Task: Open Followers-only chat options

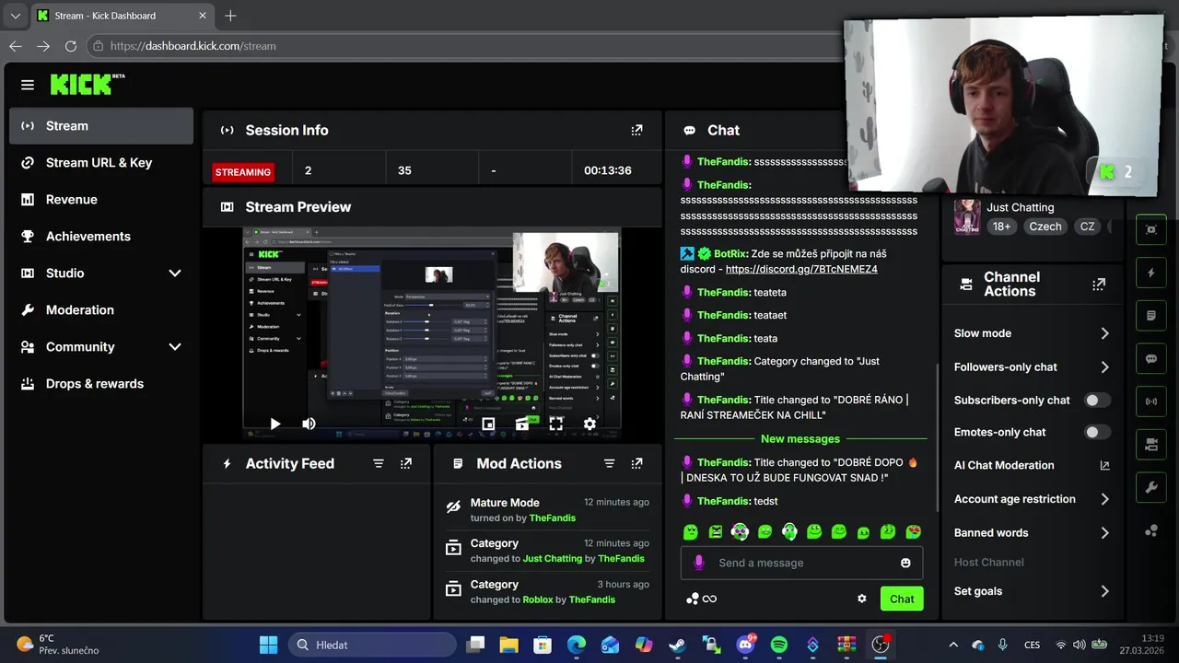Action: click(1033, 366)
